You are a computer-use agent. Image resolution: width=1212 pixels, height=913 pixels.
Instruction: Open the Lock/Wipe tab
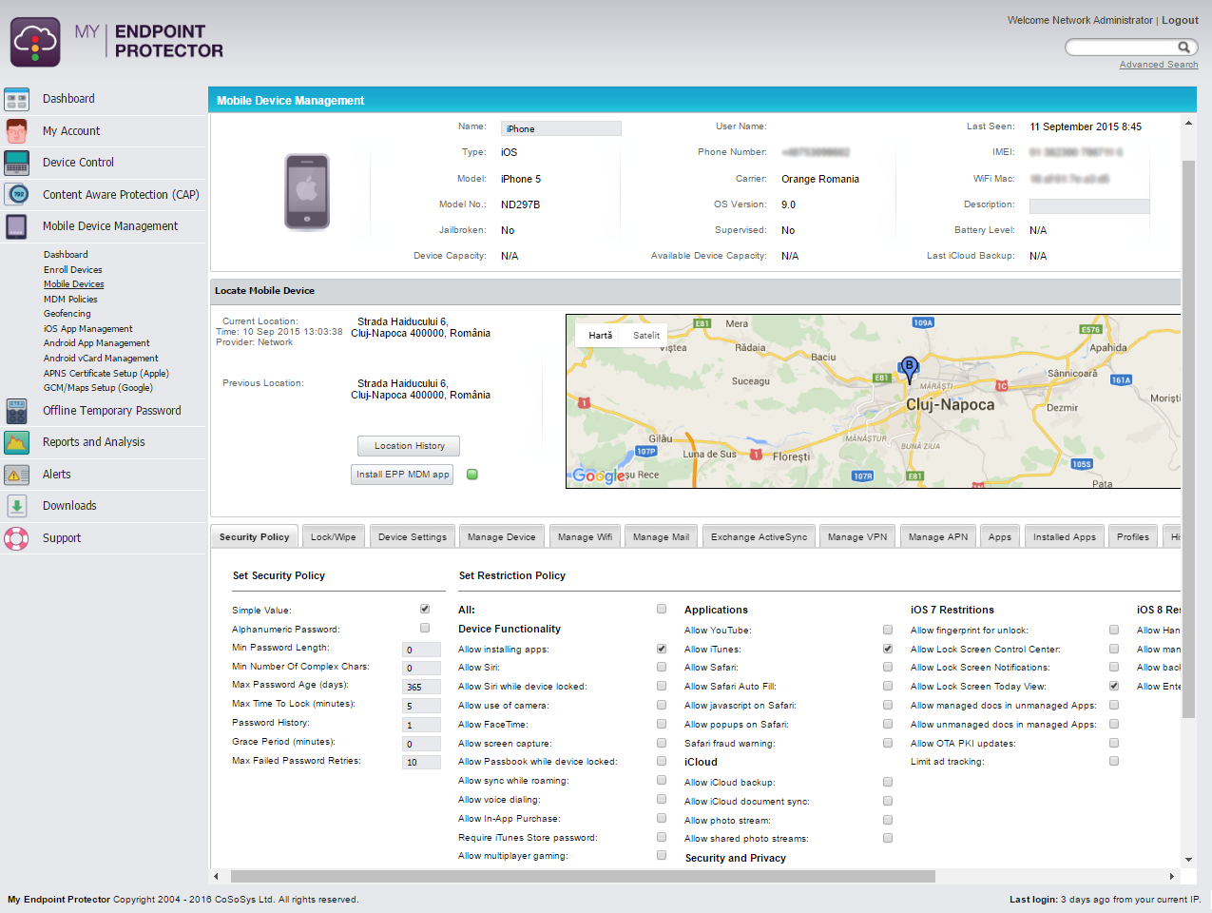coord(334,537)
